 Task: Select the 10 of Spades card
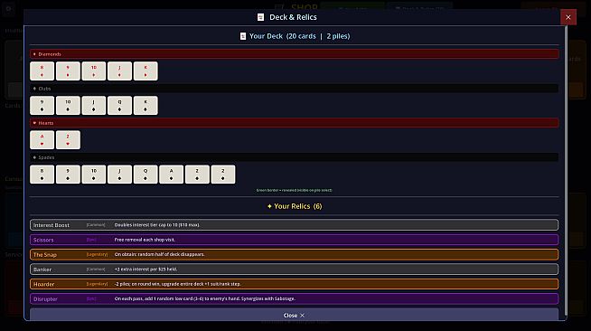point(94,175)
